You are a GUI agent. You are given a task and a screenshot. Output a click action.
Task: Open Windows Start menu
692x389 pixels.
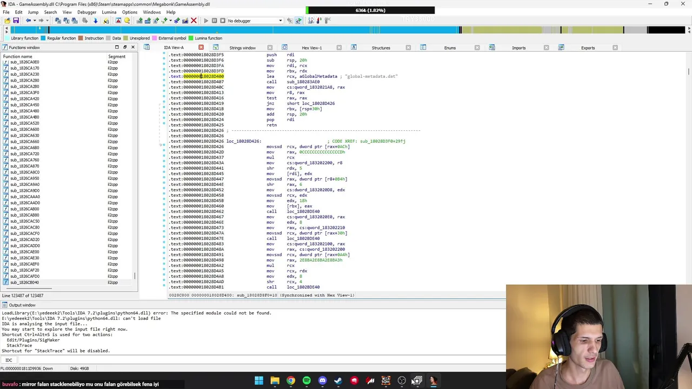point(259,380)
